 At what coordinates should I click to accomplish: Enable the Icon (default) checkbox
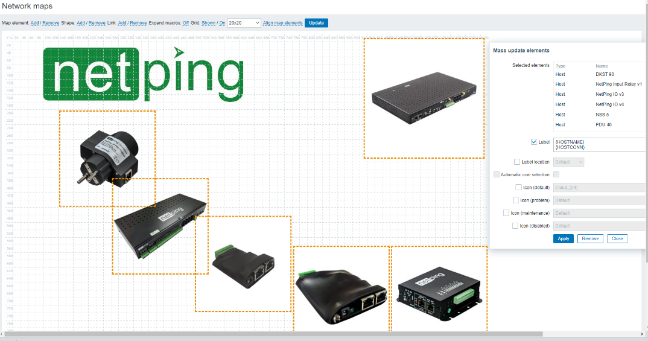coord(518,187)
